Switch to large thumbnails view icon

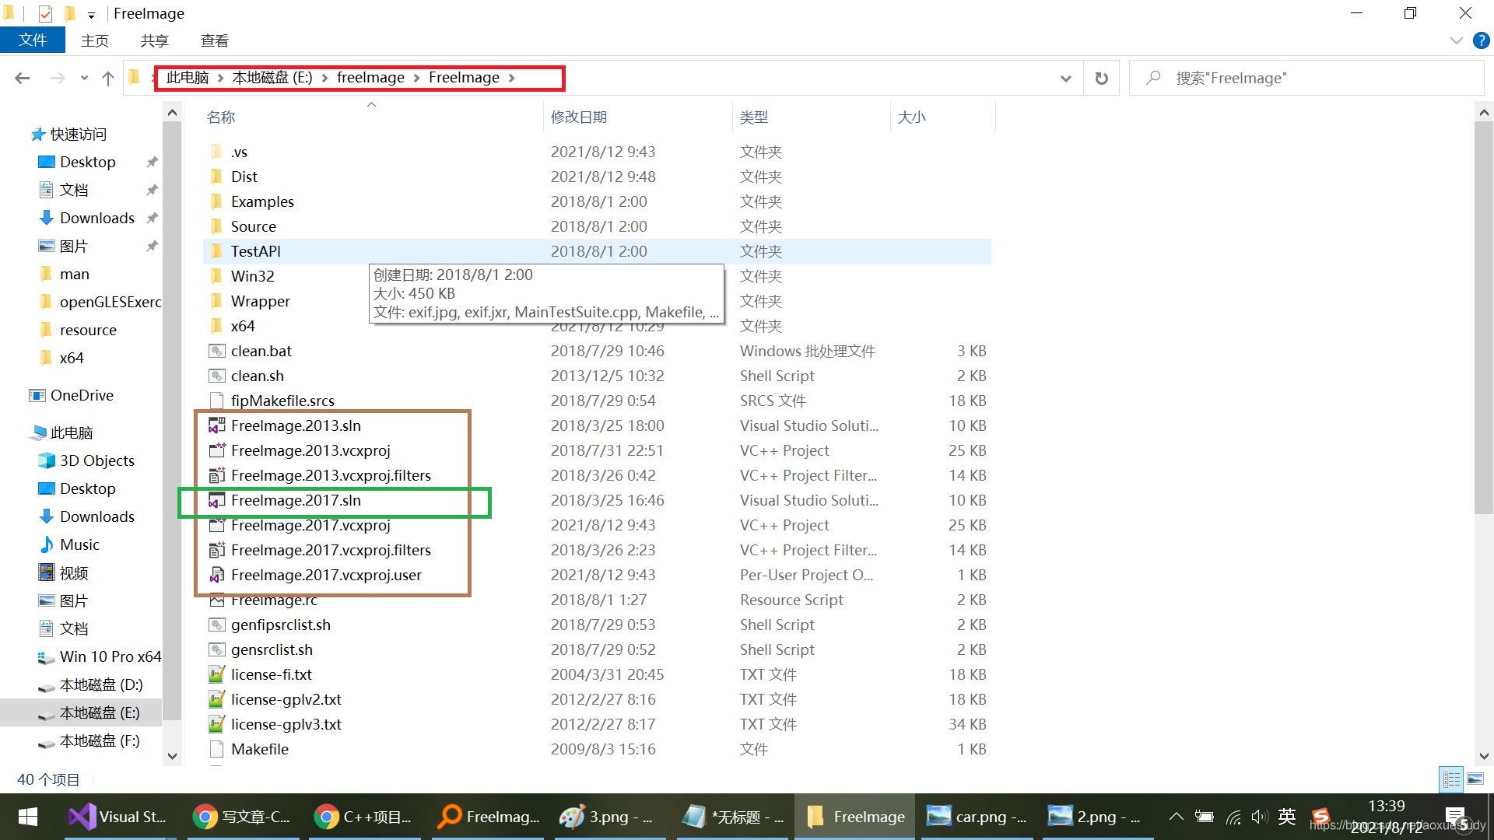click(x=1475, y=779)
